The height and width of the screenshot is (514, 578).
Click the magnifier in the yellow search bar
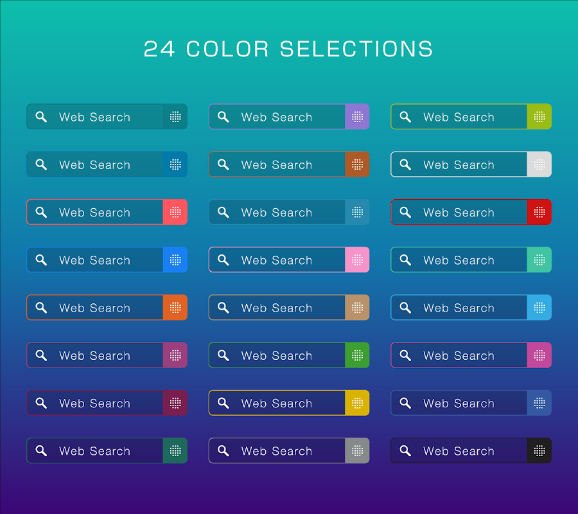point(223,403)
